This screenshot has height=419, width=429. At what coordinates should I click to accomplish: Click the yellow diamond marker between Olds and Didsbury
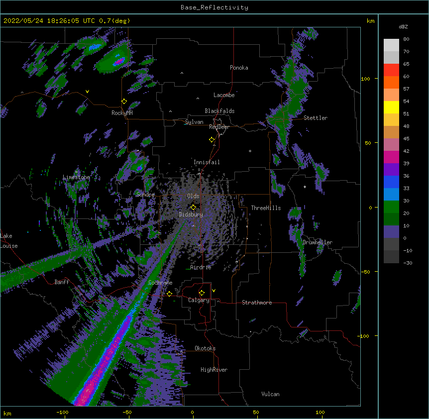[x=193, y=208]
